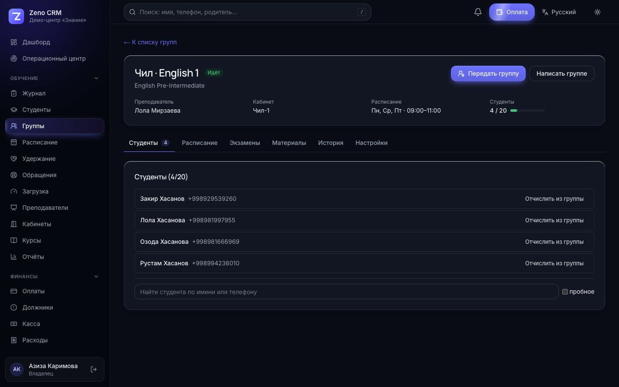Open the Настройки tab
The width and height of the screenshot is (619, 387).
371,143
